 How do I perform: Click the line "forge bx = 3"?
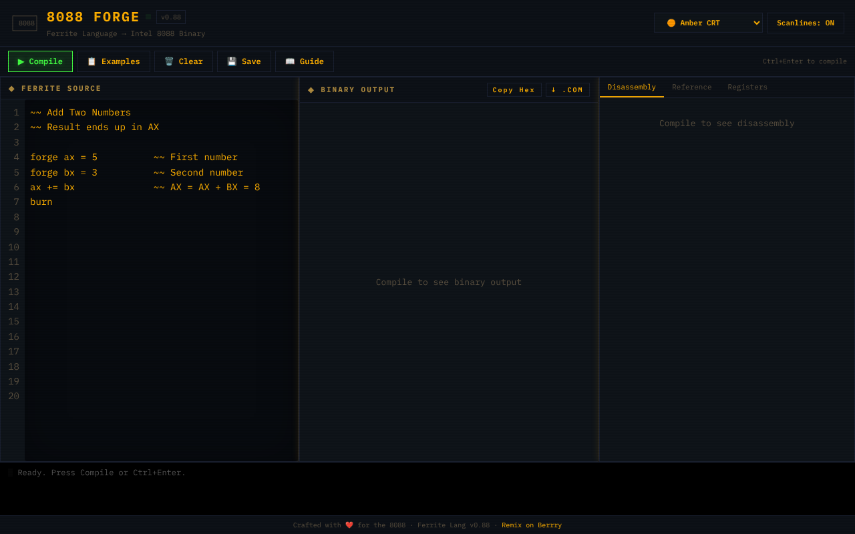coord(64,173)
